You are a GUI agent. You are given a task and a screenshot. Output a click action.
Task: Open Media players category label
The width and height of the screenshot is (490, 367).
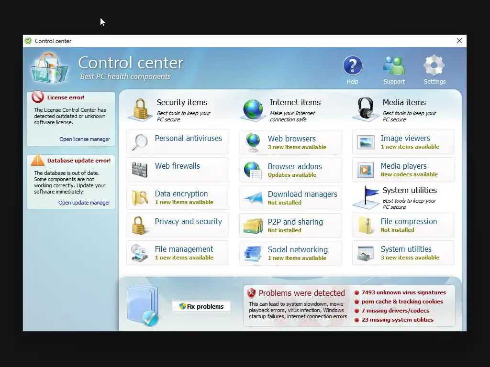point(403,166)
